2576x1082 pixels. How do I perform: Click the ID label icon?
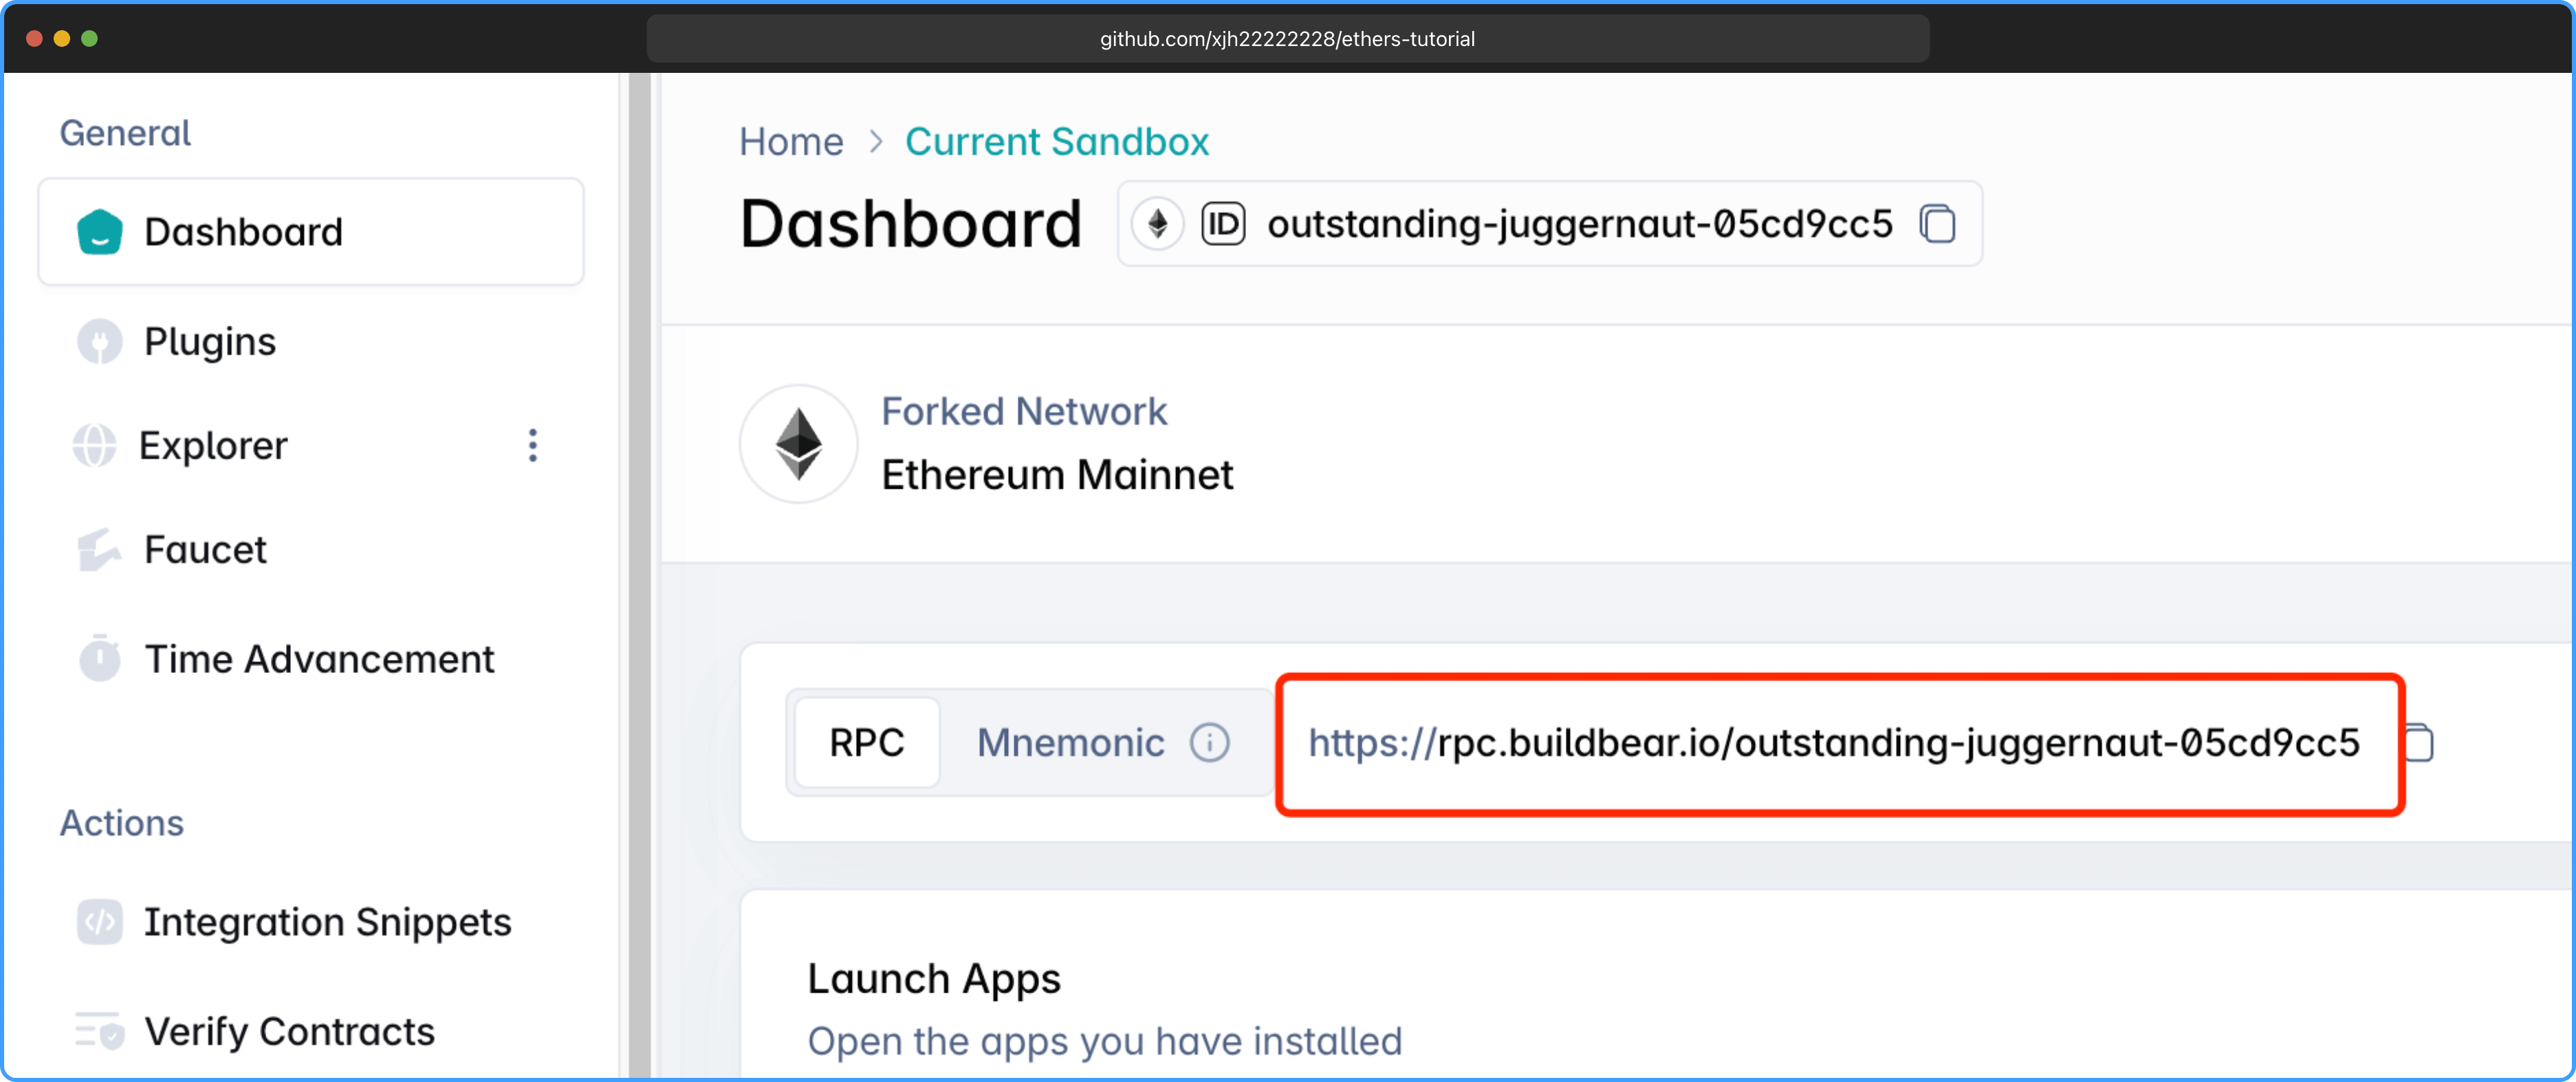tap(1223, 224)
